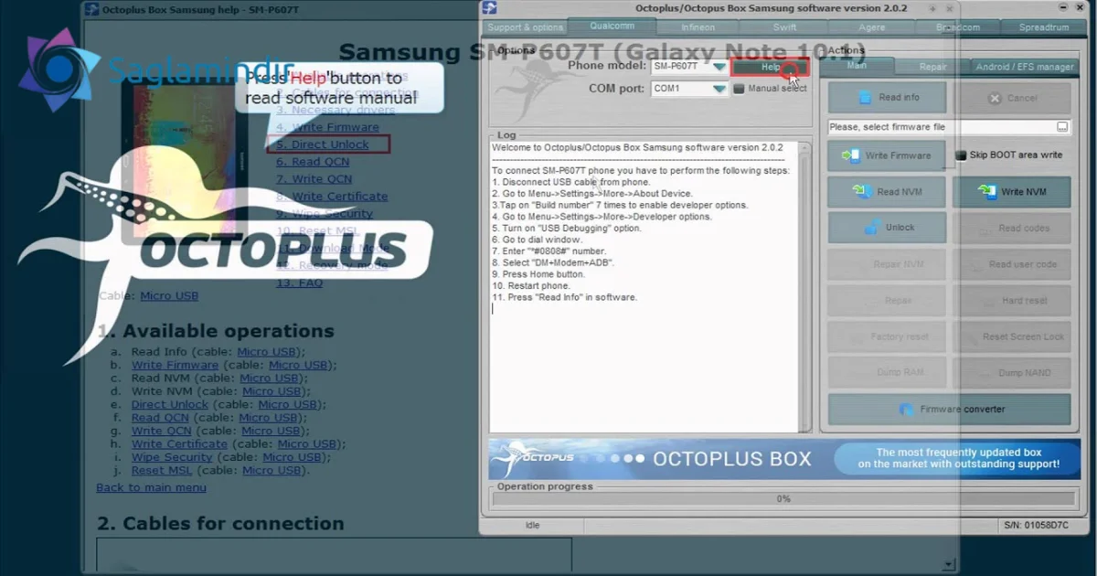Click Direct Unlock link in Available operations
Screen dimensions: 1097x576
click(x=170, y=404)
